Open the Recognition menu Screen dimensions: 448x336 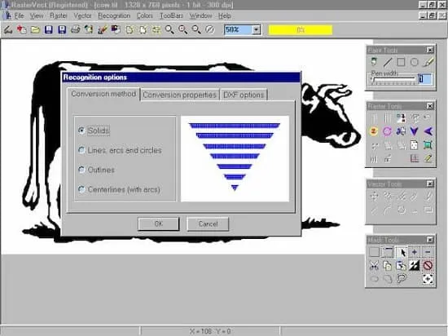[114, 15]
